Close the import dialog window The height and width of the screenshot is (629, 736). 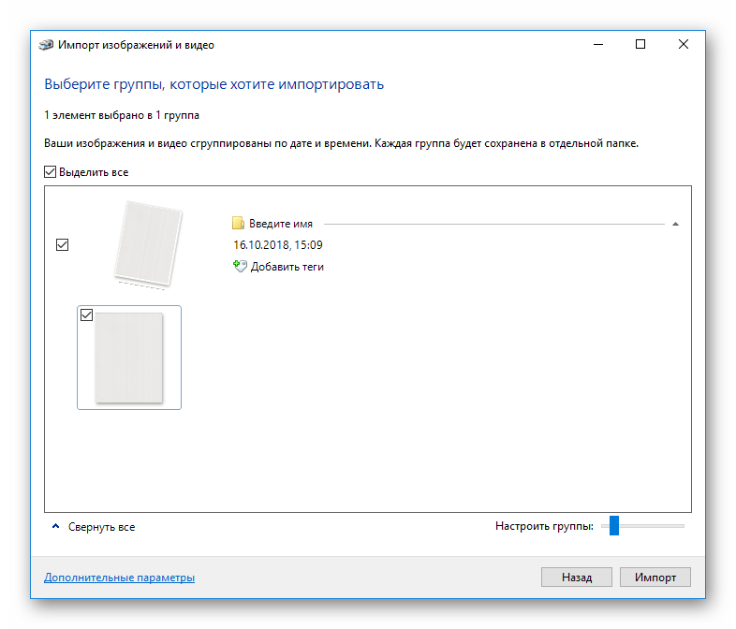[684, 44]
